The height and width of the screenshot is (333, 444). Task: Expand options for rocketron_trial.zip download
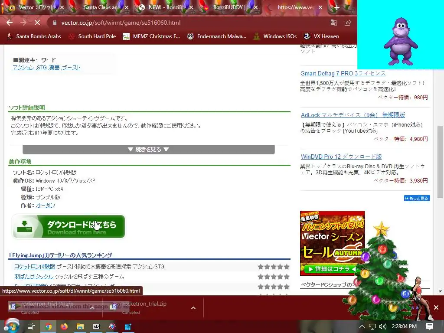(x=193, y=308)
